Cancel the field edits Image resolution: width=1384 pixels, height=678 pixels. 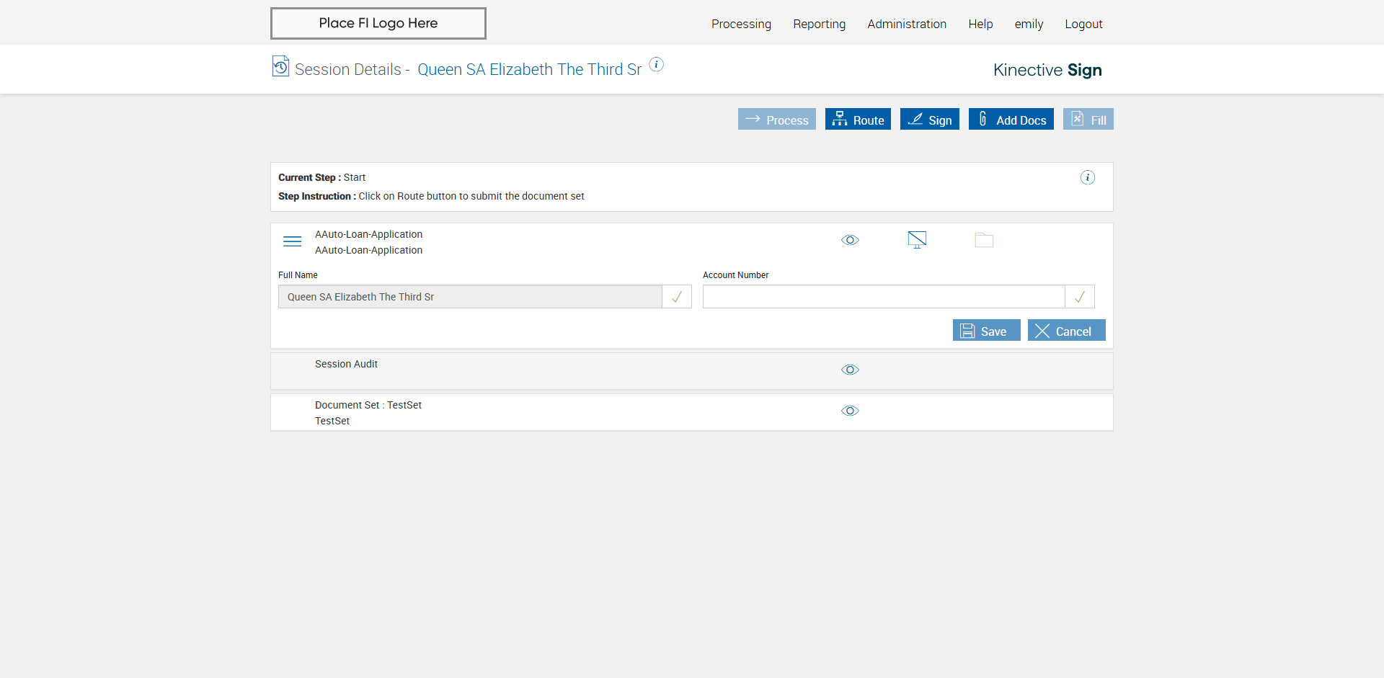[1067, 330]
